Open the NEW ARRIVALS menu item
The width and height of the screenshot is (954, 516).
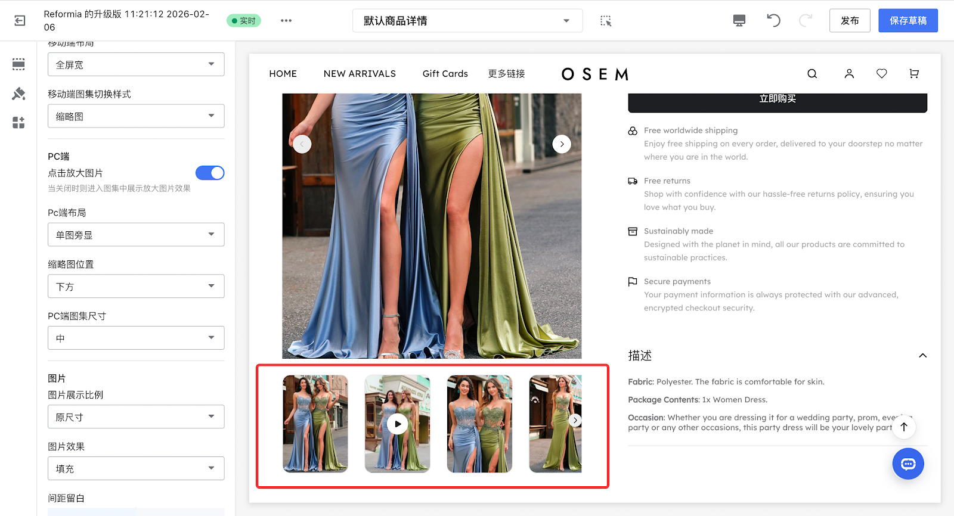click(360, 74)
